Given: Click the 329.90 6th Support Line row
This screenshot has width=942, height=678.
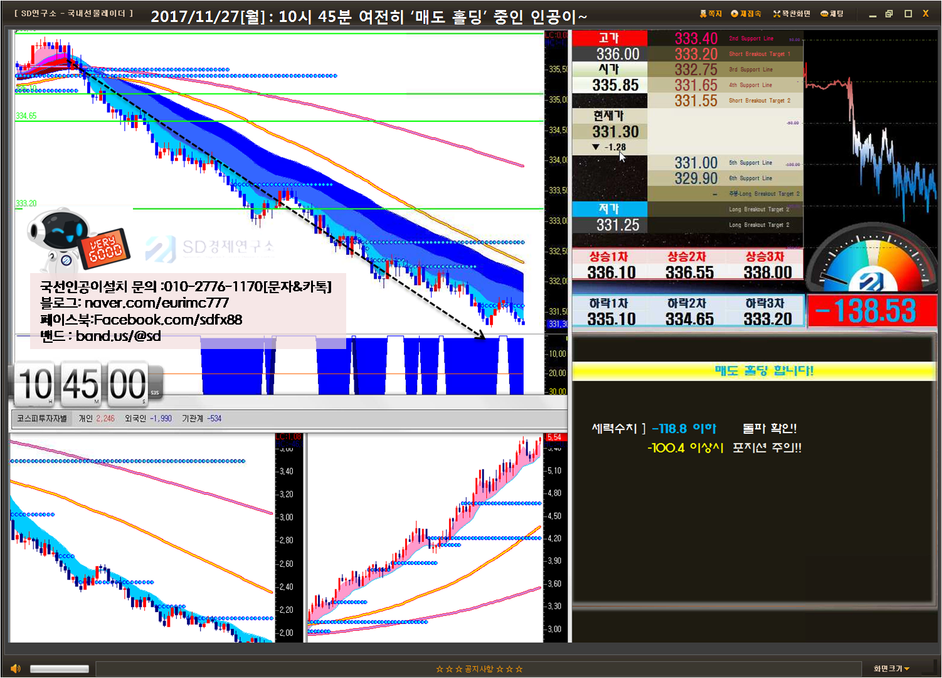Looking at the screenshot, I should point(725,178).
